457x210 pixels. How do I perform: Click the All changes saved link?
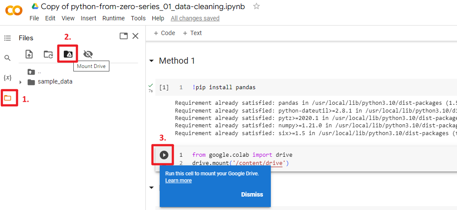point(195,18)
